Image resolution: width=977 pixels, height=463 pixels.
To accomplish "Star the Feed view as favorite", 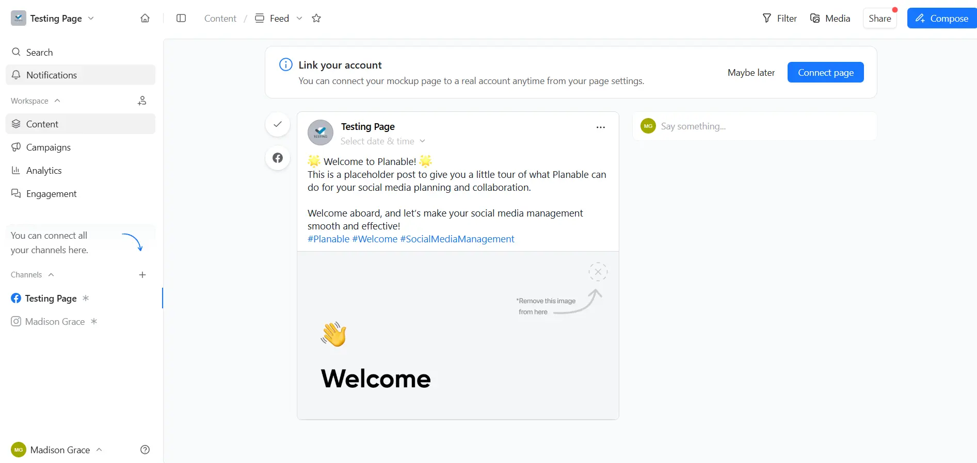I will 316,18.
